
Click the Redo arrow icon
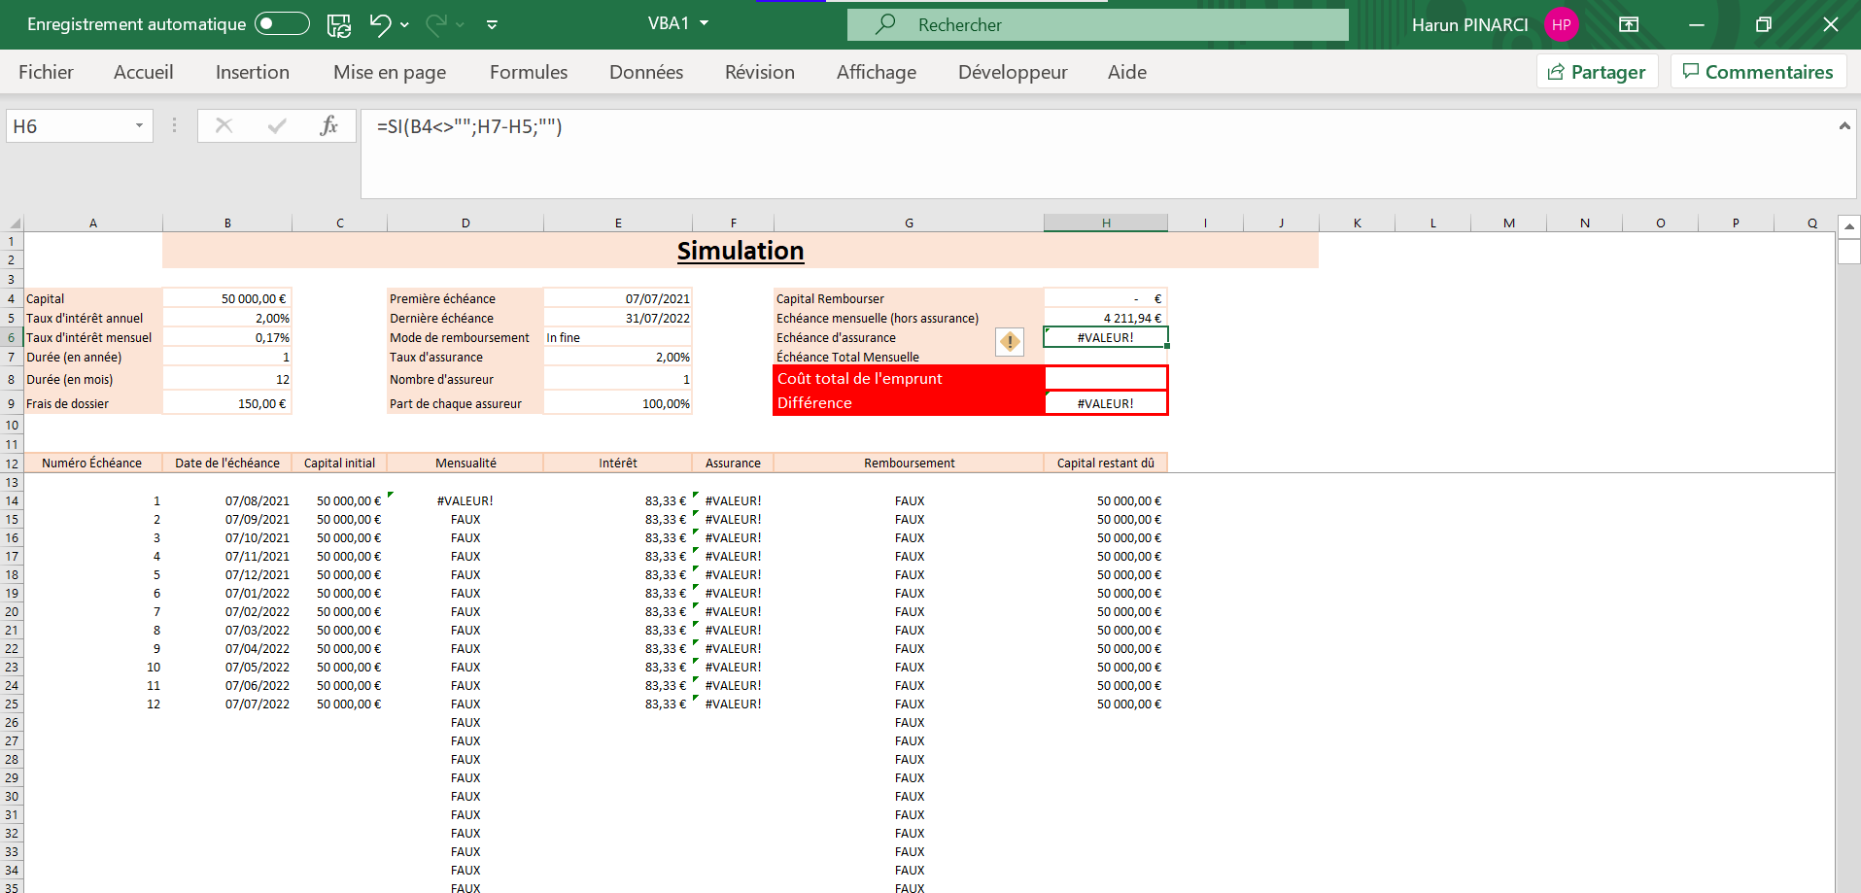[x=436, y=24]
